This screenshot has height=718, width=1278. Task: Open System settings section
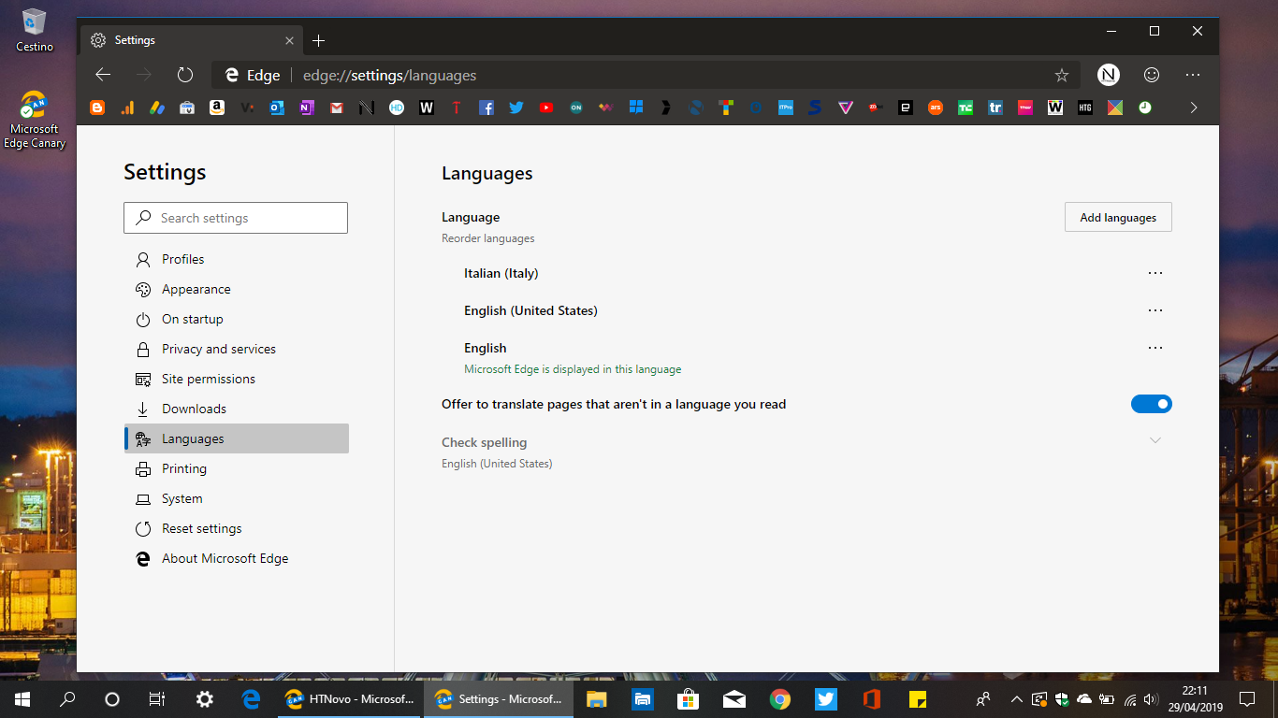(236, 498)
